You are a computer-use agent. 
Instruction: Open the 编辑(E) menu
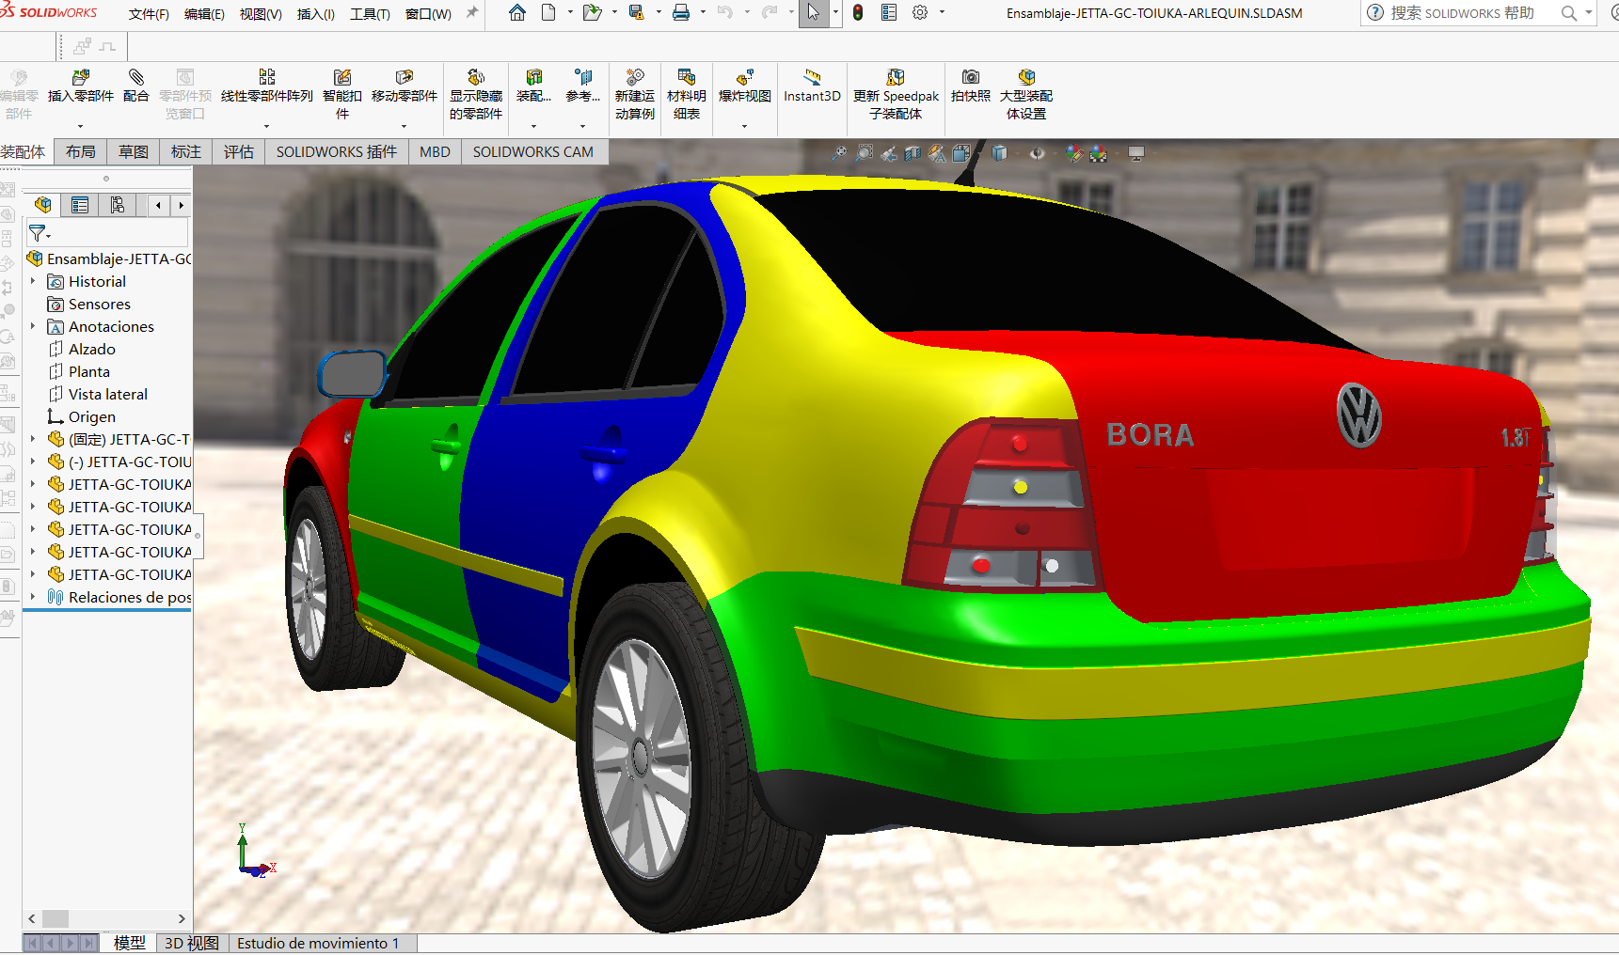(x=204, y=14)
